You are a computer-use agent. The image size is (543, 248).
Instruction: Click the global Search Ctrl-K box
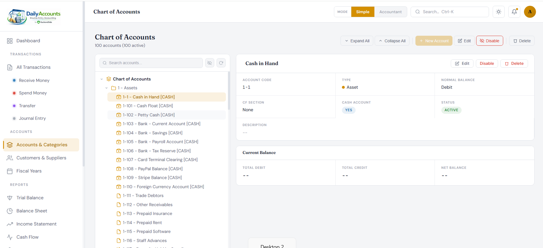(450, 12)
